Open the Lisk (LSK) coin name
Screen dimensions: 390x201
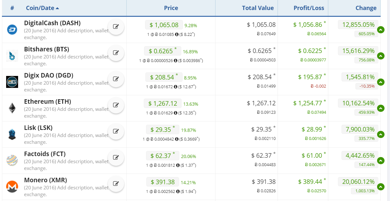click(38, 128)
